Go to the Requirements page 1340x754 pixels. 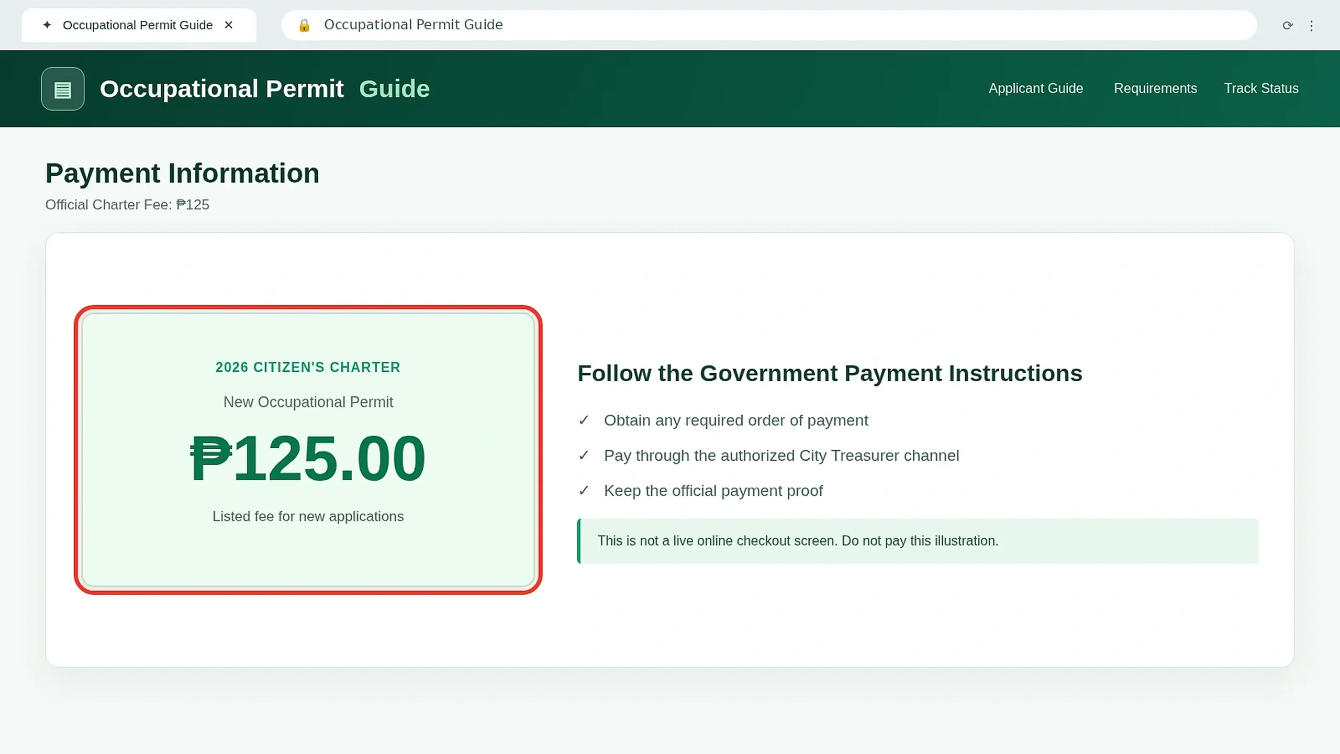point(1155,88)
